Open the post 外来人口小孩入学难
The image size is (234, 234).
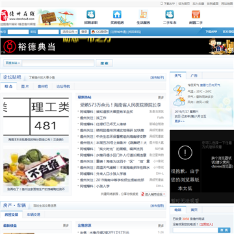pyautogui.click(x=111, y=174)
